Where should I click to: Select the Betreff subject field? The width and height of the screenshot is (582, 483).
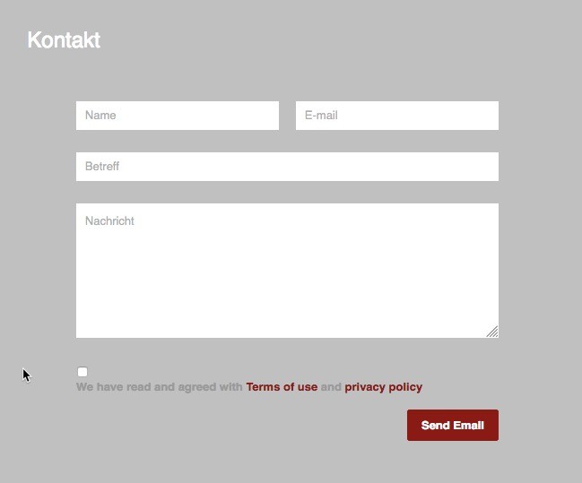(x=287, y=167)
